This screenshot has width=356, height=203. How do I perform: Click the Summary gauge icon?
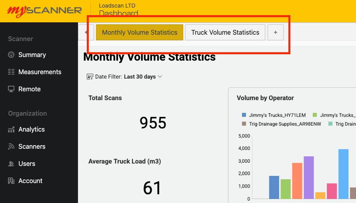tap(11, 55)
